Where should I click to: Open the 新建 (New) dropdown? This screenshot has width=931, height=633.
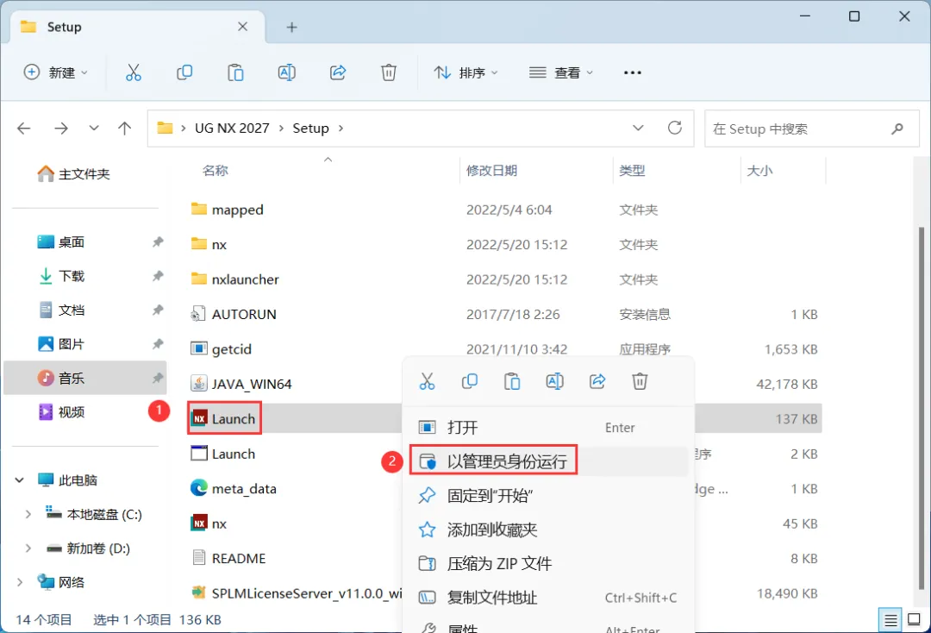click(56, 72)
